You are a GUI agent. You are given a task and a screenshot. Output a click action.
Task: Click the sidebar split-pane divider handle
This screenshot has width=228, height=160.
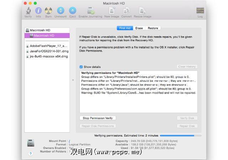click(x=73, y=80)
